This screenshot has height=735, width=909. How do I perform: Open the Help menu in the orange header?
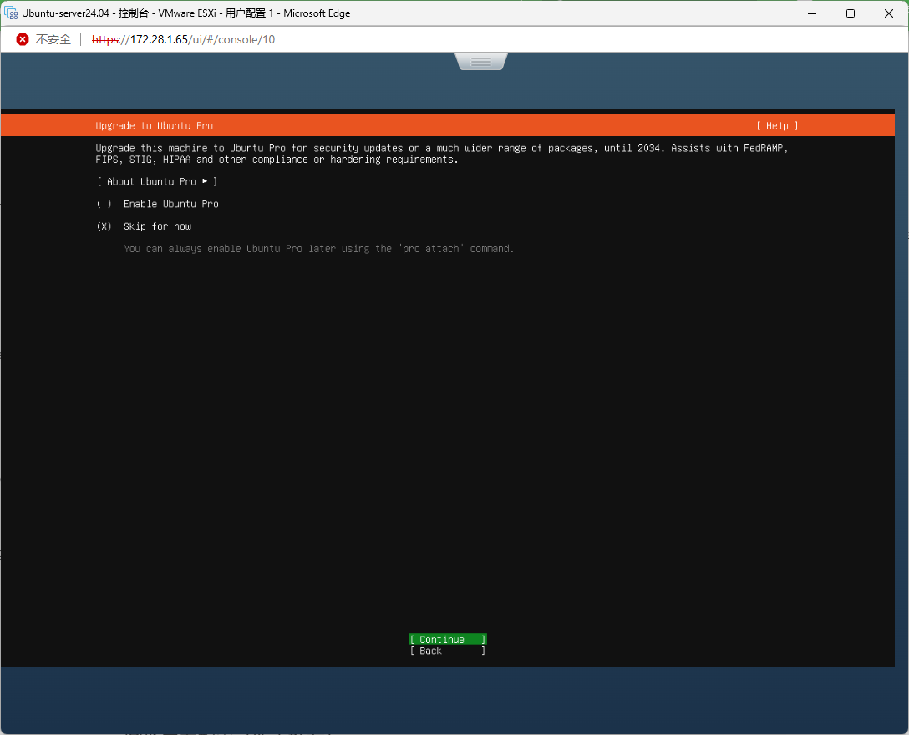(777, 126)
